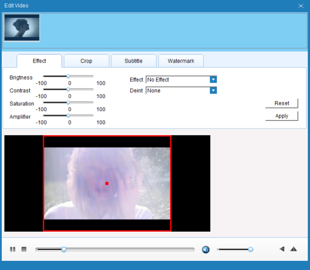Click the Amplifier slider handle
310x270 pixels.
click(68, 116)
